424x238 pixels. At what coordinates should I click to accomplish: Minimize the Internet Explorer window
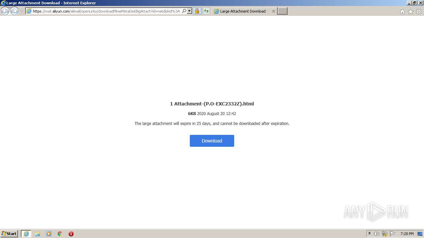[408, 3]
